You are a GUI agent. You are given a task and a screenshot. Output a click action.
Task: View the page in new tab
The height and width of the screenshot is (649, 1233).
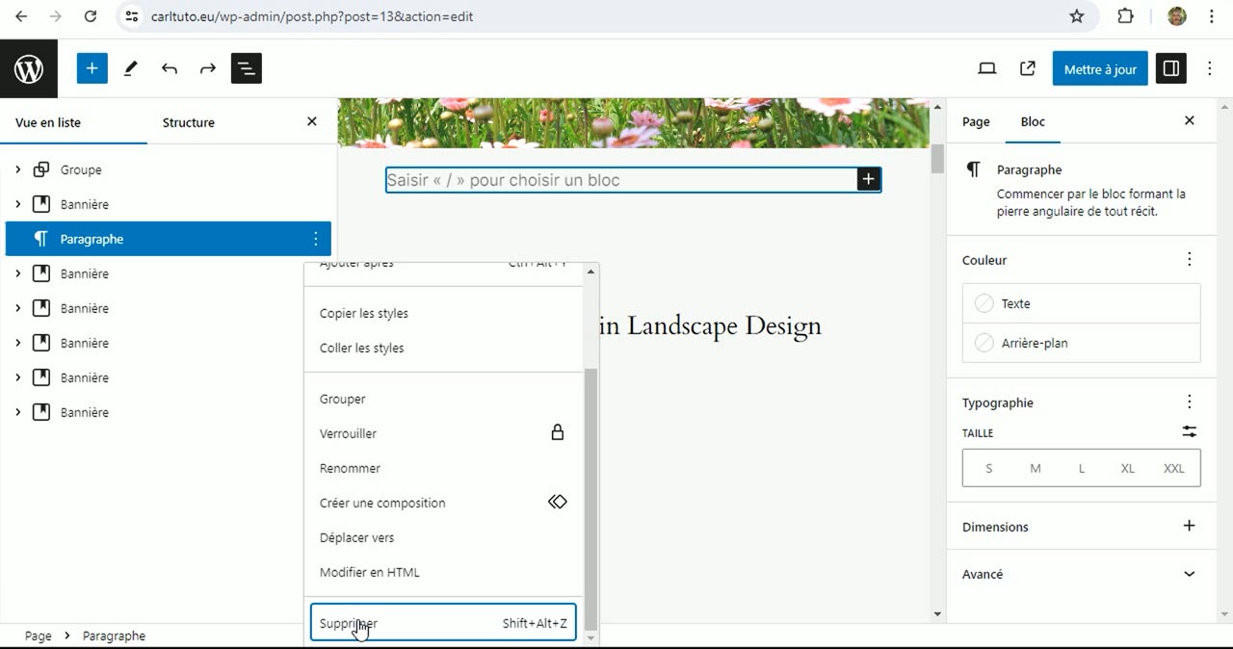(1027, 69)
